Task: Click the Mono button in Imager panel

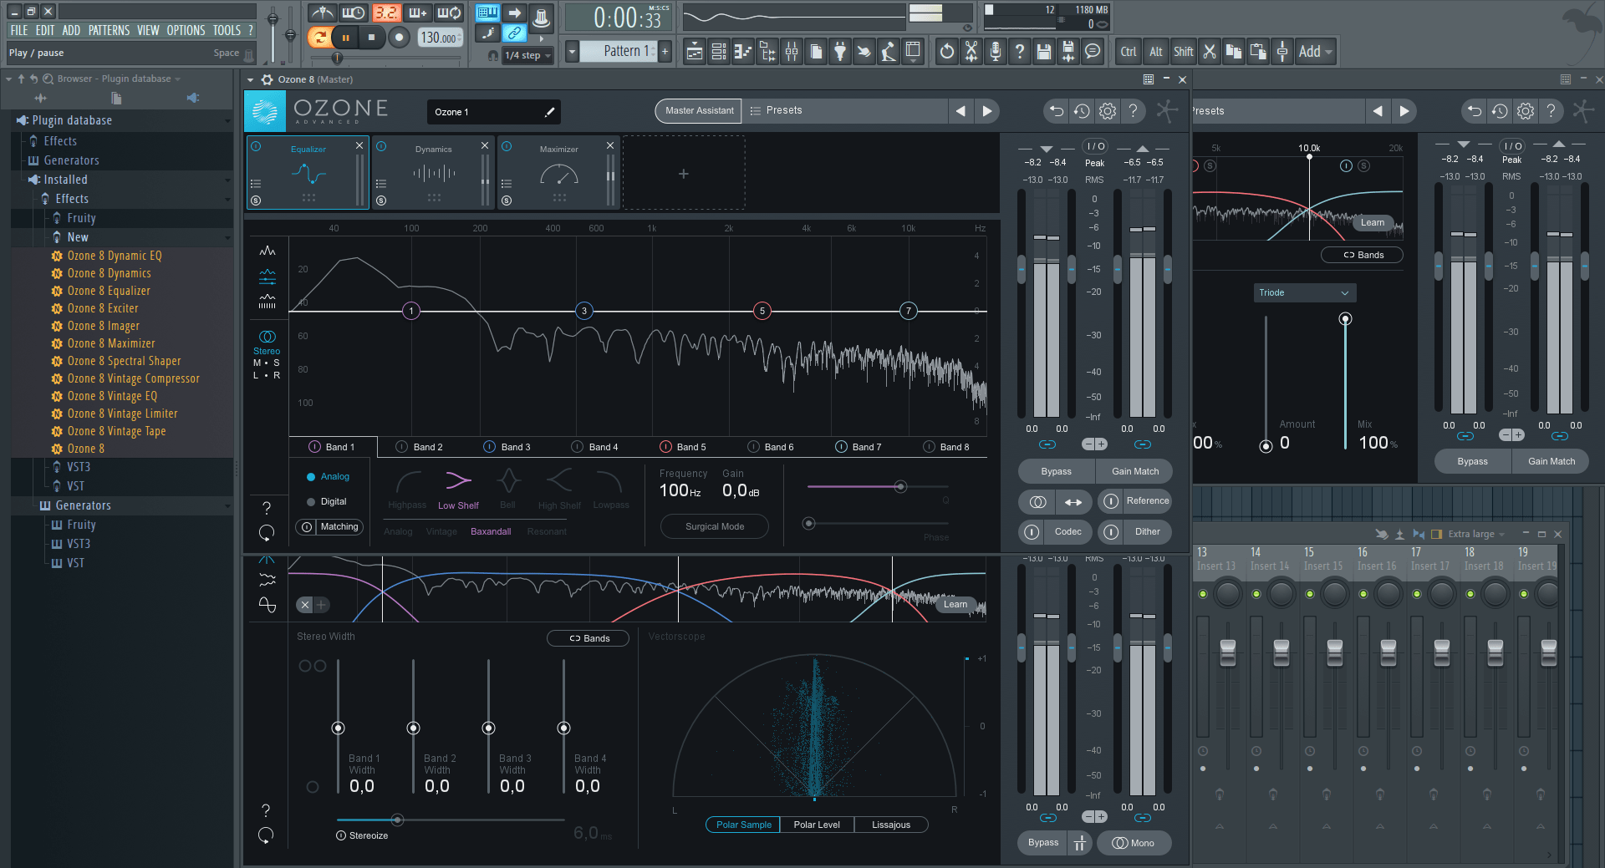Action: [1134, 843]
